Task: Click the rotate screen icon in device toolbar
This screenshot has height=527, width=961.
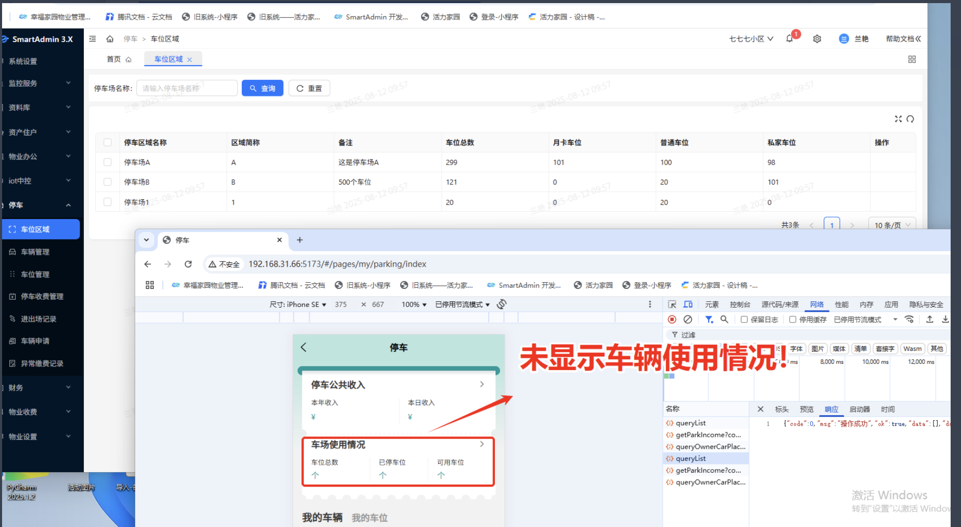Action: click(x=501, y=304)
